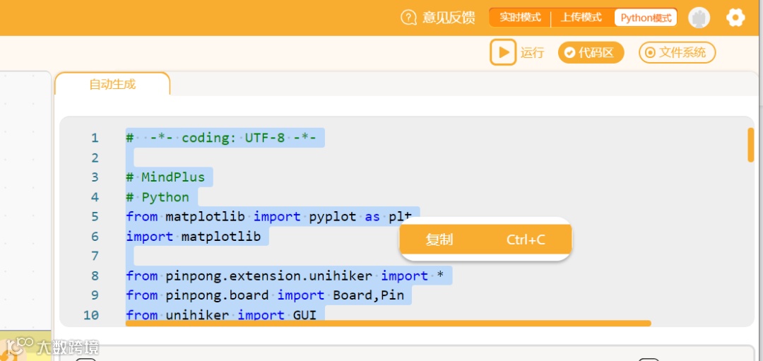Click line number 8 in the gutter
The width and height of the screenshot is (763, 361).
95,276
